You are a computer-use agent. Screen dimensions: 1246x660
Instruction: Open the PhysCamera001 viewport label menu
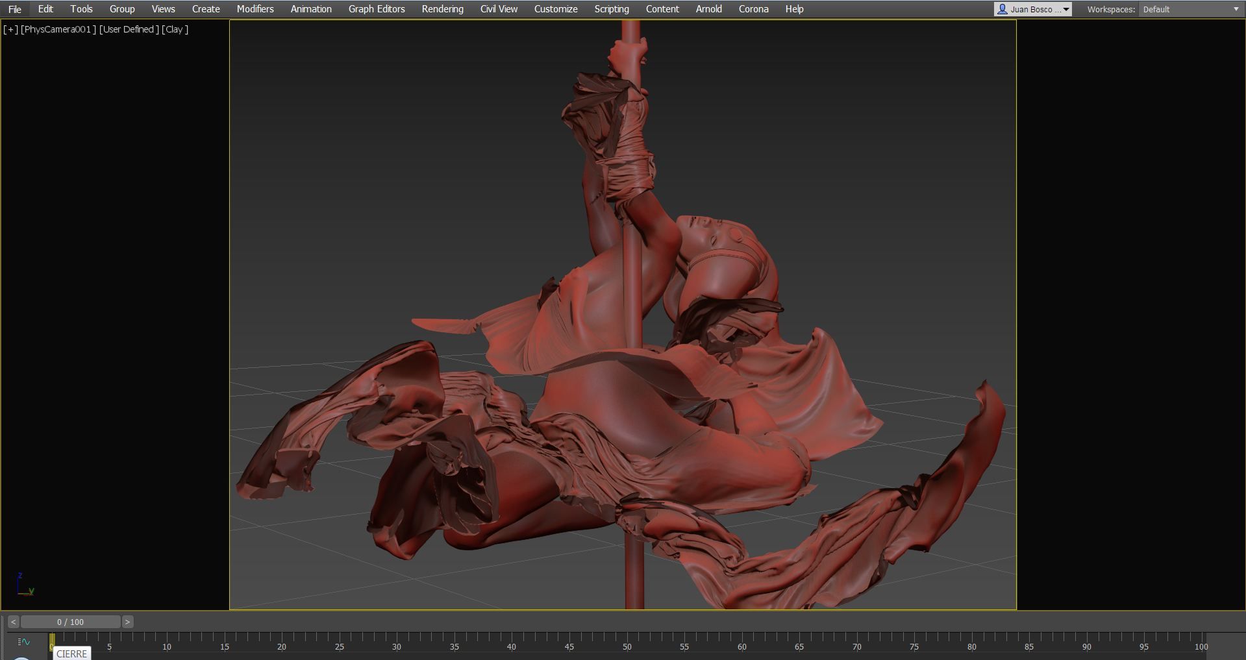(58, 29)
